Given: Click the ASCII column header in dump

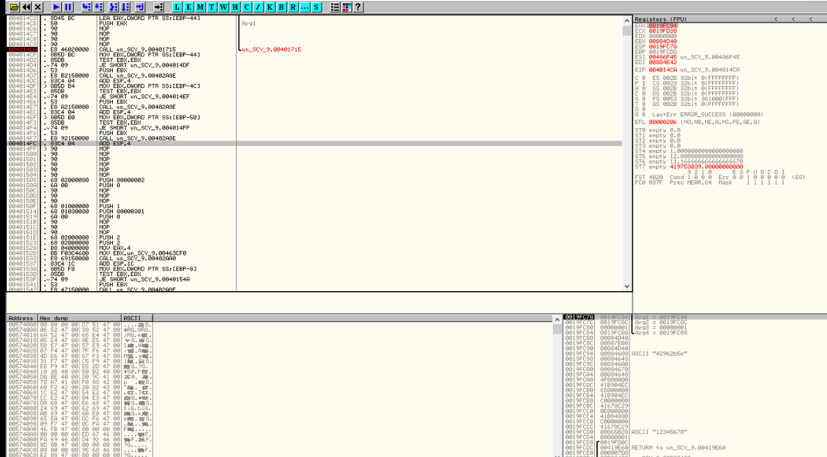Looking at the screenshot, I should click(137, 318).
